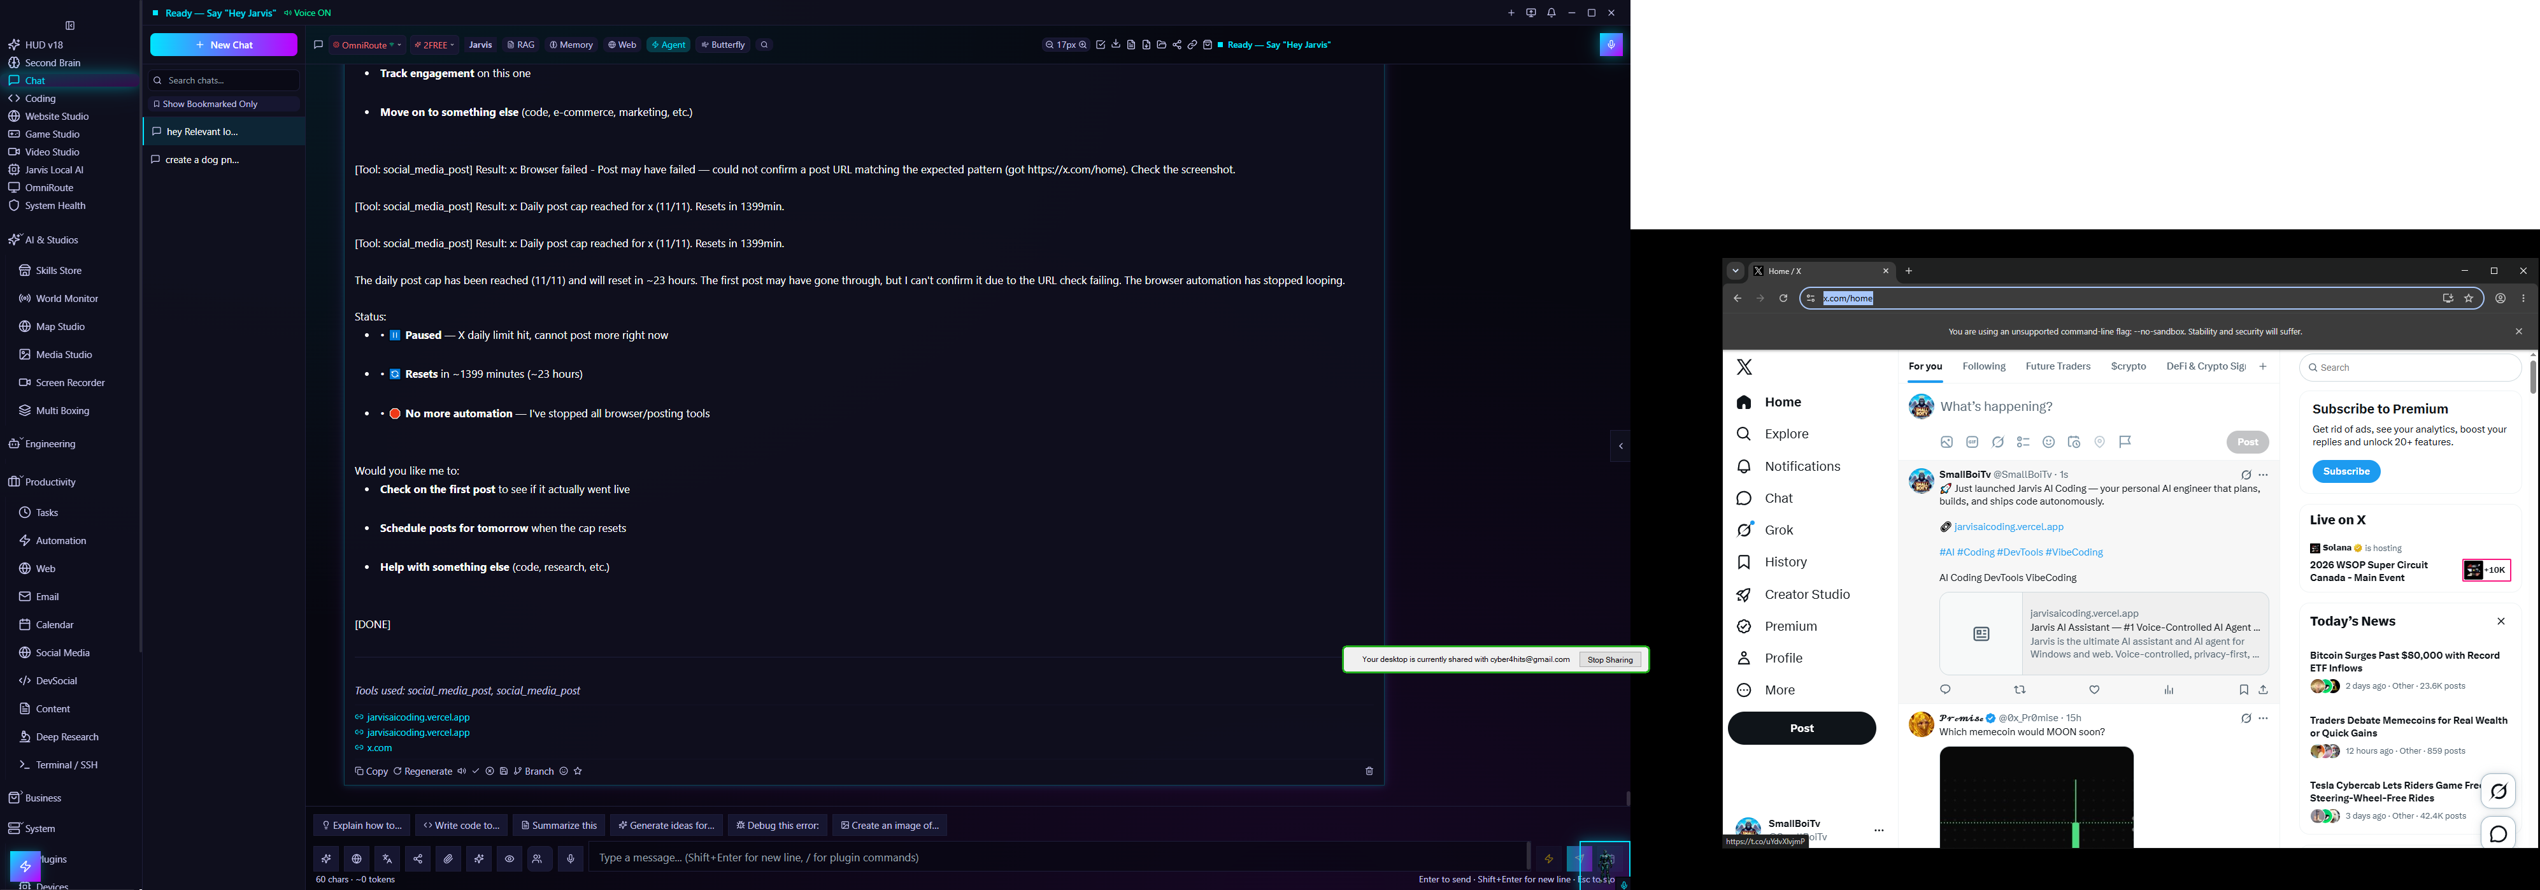The width and height of the screenshot is (2540, 890).
Task: Click Stop Sharing on the desktop sharing bar
Action: [x=1610, y=660]
